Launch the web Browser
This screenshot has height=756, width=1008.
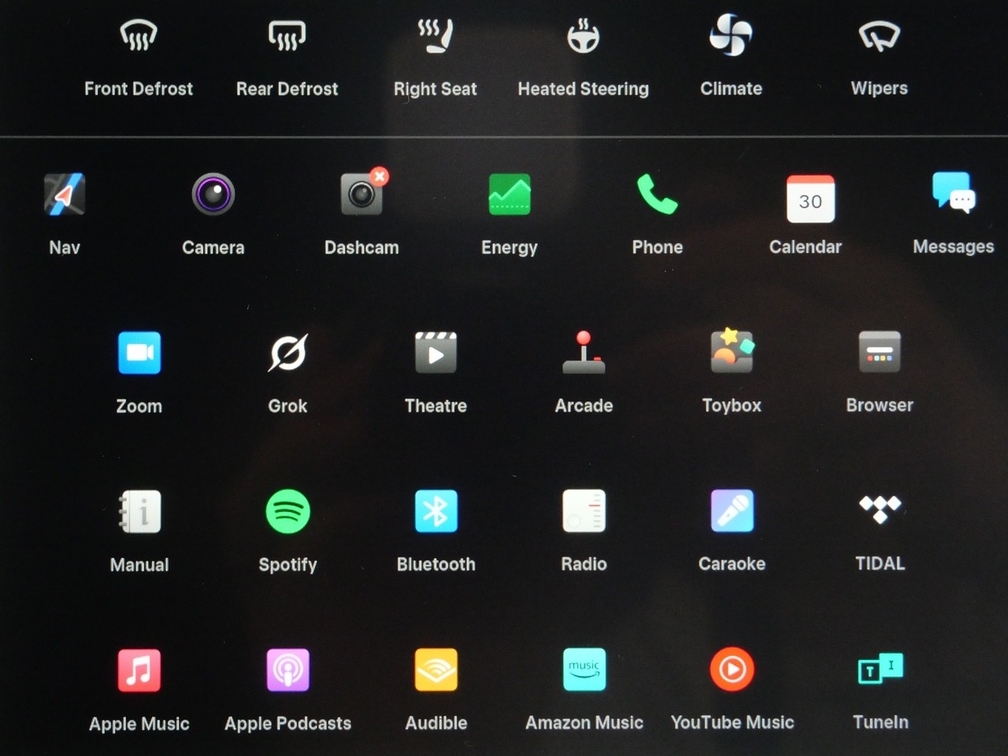tap(880, 352)
